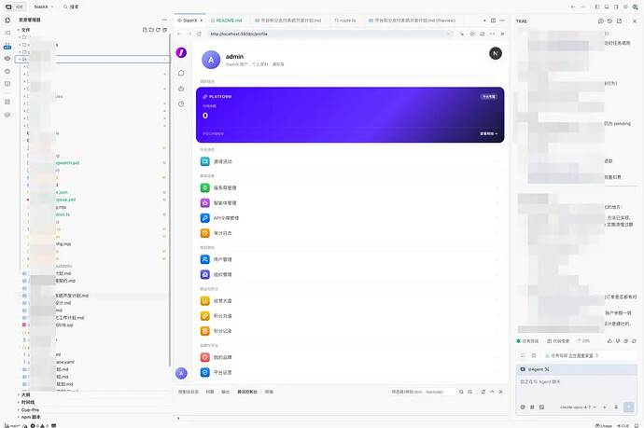Open the 用户管理 menu entry
The image size is (644, 428).
click(x=350, y=260)
